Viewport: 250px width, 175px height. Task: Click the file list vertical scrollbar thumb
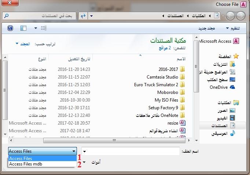(5, 90)
